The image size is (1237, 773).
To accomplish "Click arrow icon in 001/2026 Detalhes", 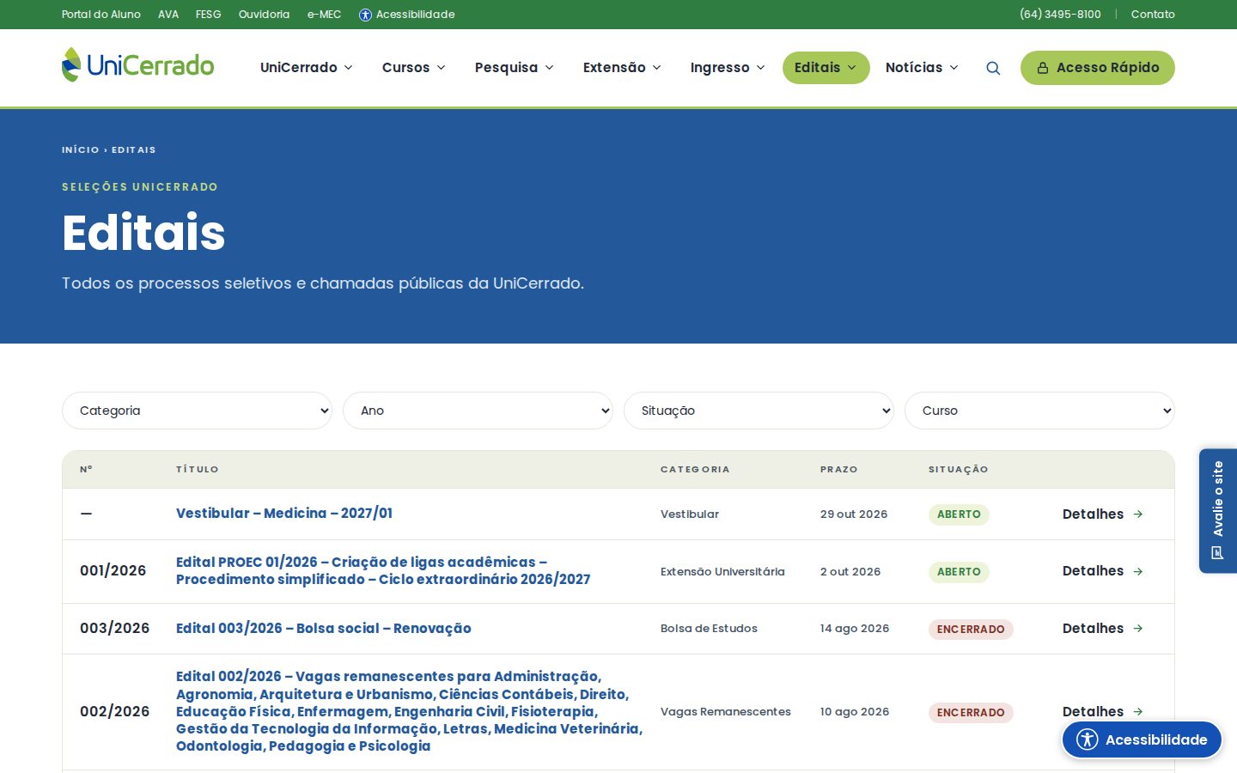I will coord(1138,571).
